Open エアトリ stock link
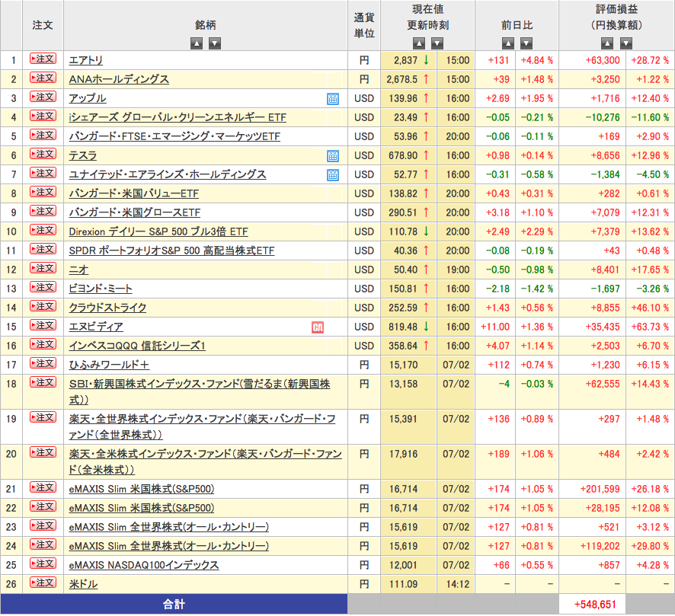The height and width of the screenshot is (616, 675). tap(85, 60)
